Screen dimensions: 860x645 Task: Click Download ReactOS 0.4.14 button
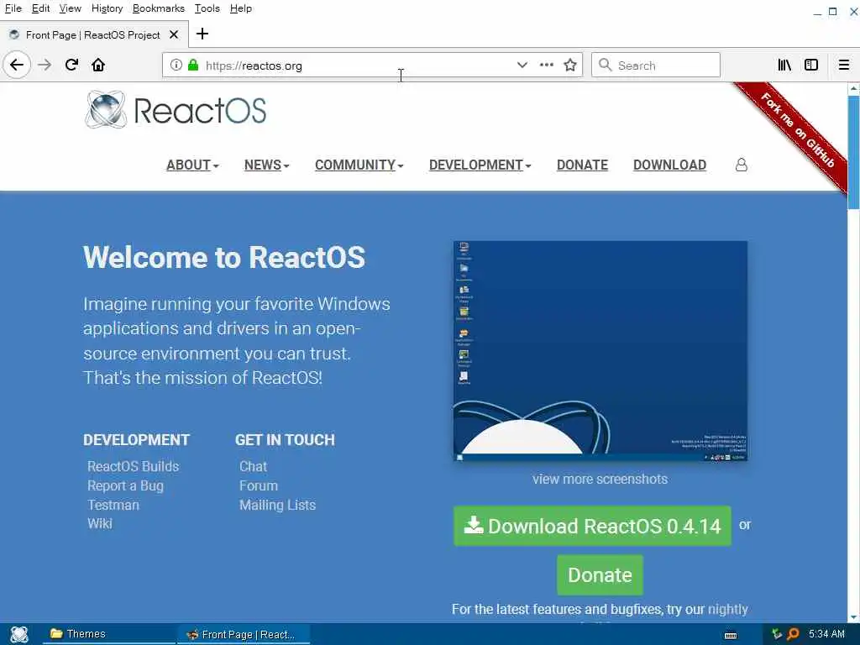tap(592, 526)
